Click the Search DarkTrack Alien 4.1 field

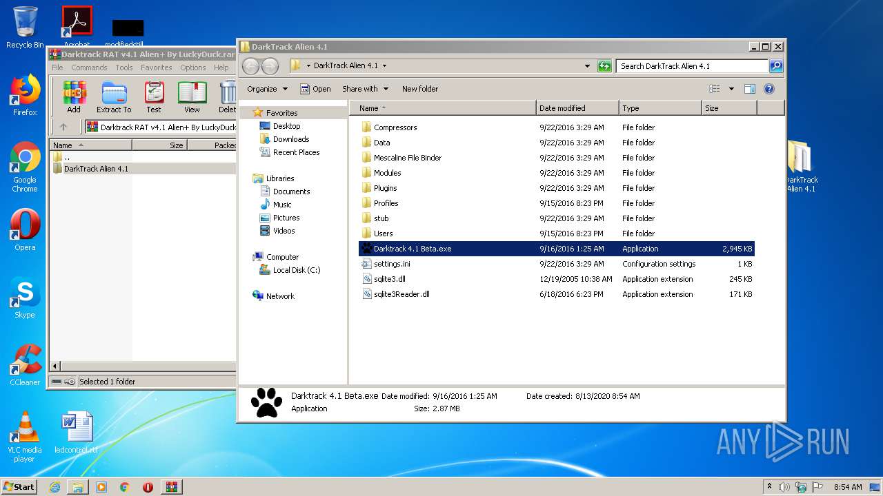tap(692, 66)
